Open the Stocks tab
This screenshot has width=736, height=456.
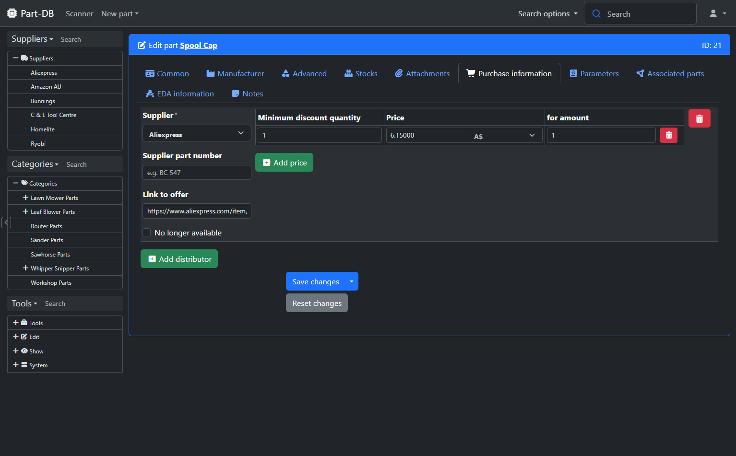pyautogui.click(x=361, y=73)
